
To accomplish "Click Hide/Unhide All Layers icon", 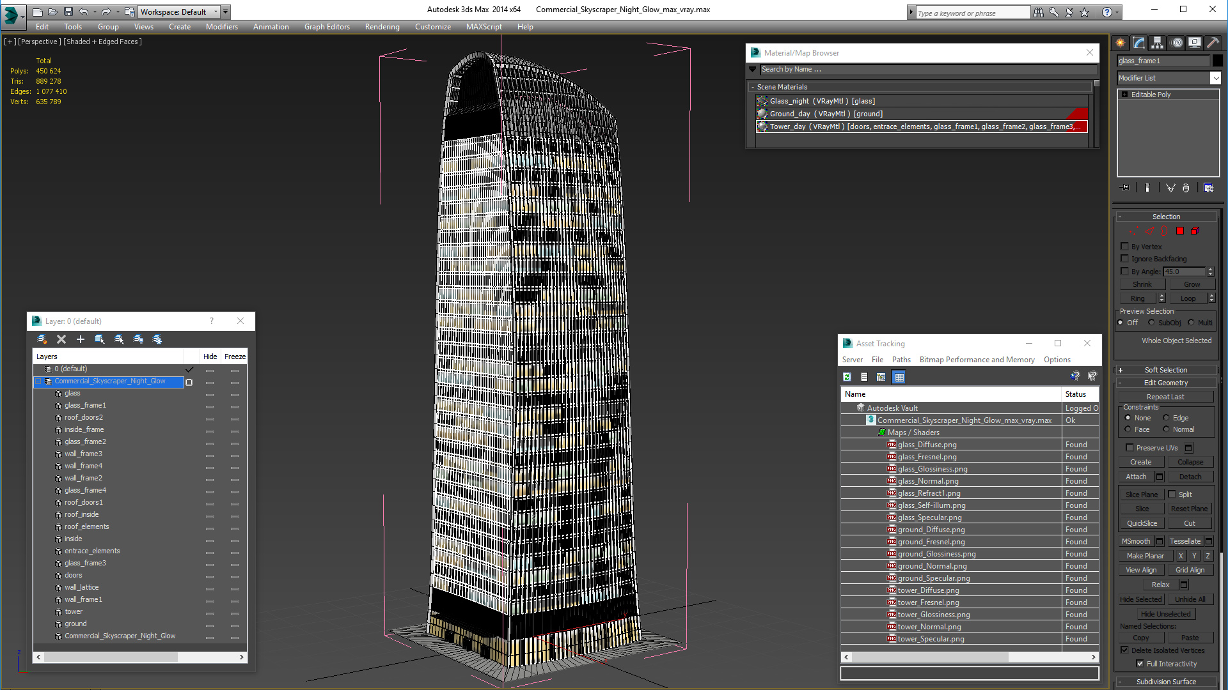I will (138, 339).
